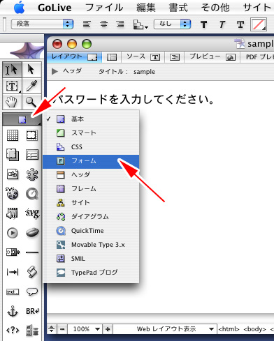Align text left

click(87, 24)
